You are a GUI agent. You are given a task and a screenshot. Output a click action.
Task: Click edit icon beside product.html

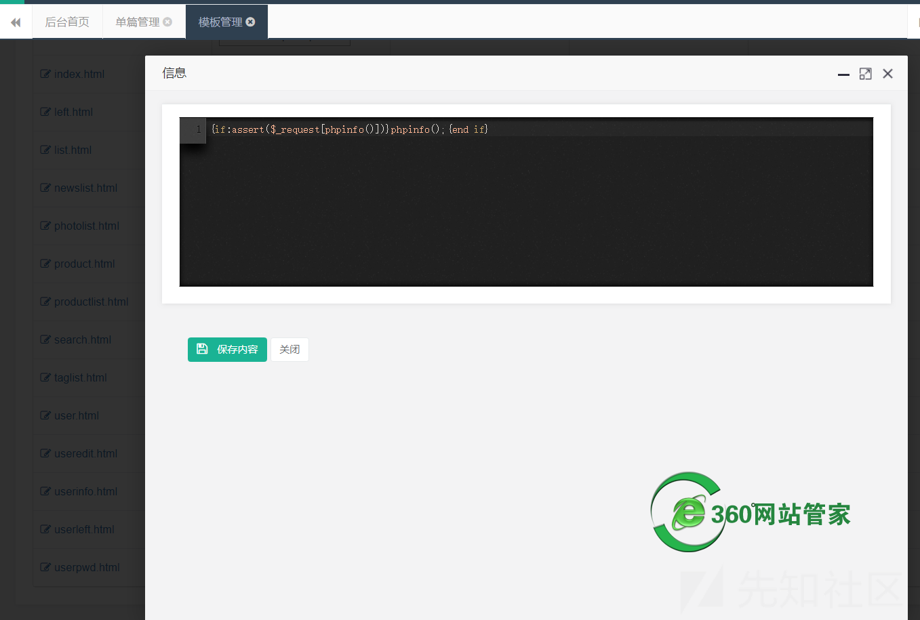[x=45, y=264]
